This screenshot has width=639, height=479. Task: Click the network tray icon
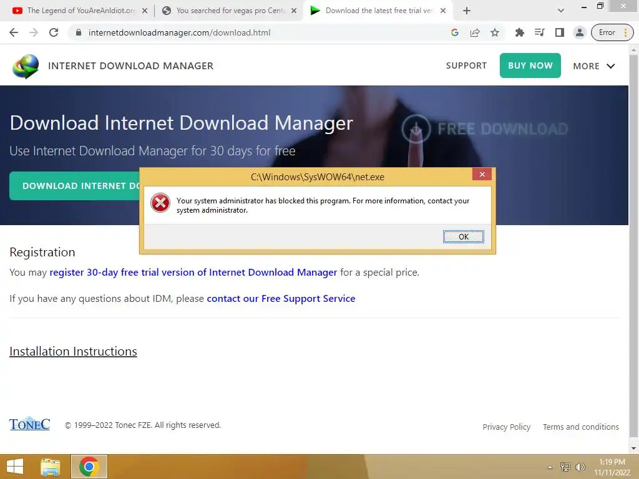coord(565,467)
